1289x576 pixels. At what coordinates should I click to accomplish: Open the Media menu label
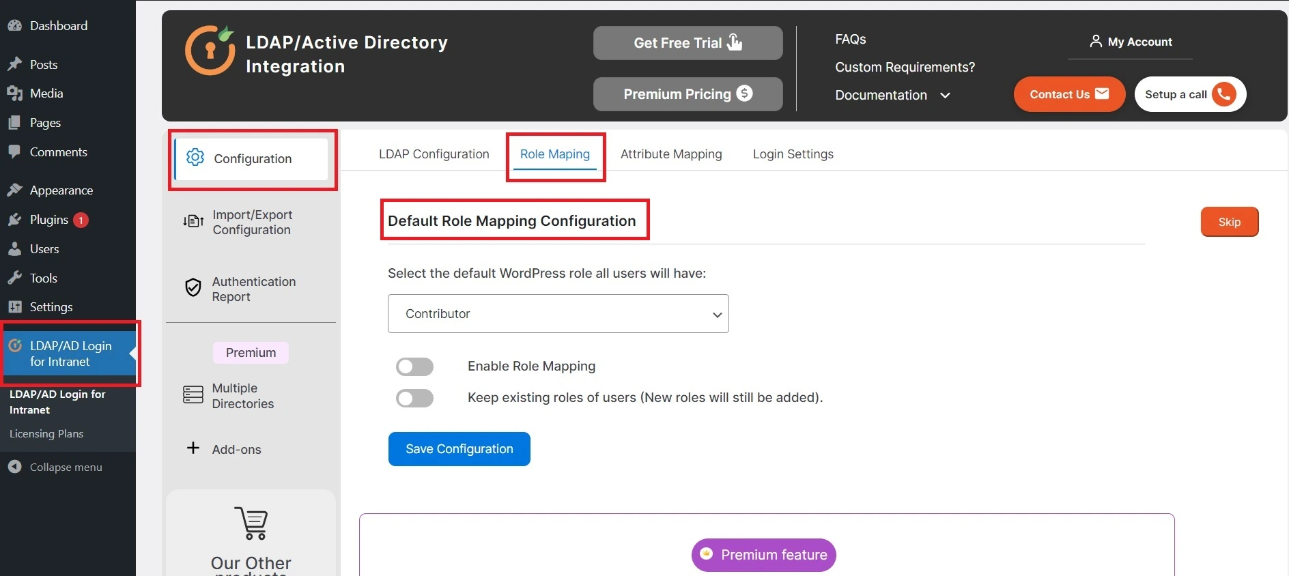click(46, 93)
